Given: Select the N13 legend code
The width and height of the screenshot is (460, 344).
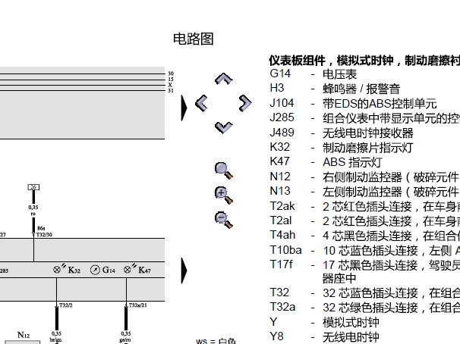Looking at the screenshot, I should (280, 191).
